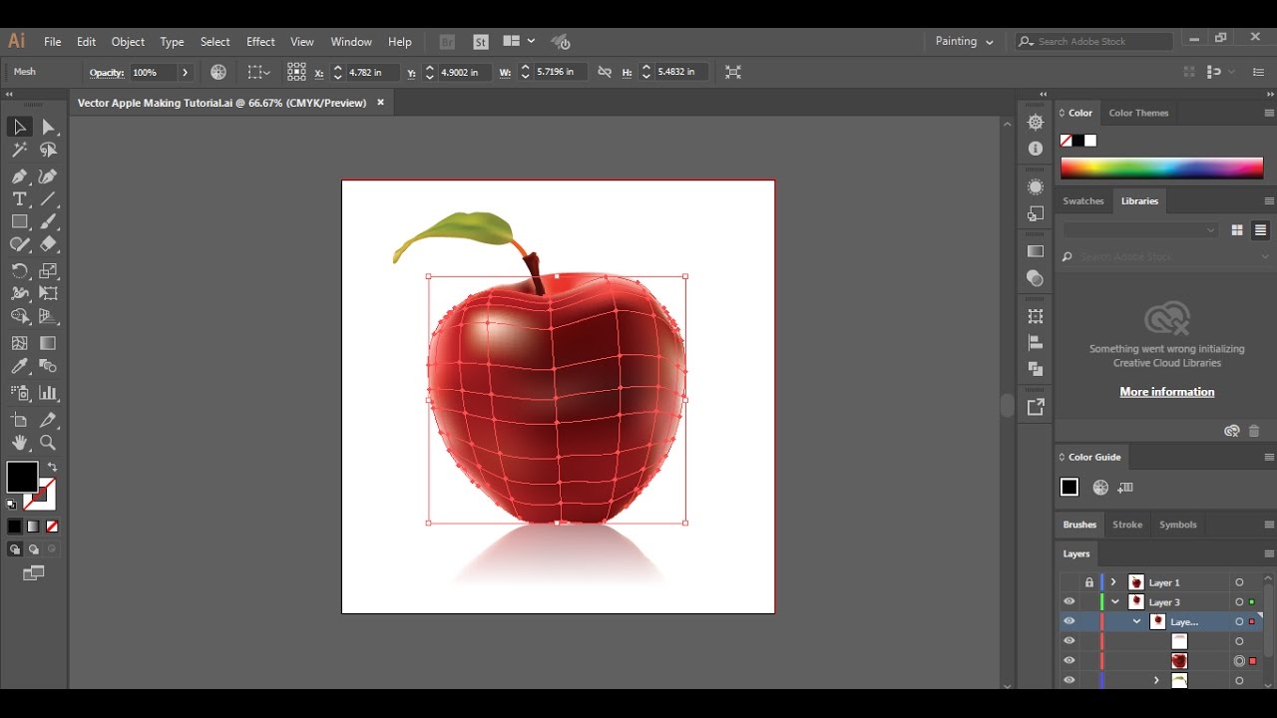Select the Hand tool

click(19, 443)
